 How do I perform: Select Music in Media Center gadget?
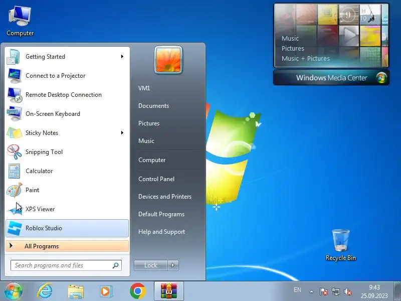pyautogui.click(x=290, y=39)
